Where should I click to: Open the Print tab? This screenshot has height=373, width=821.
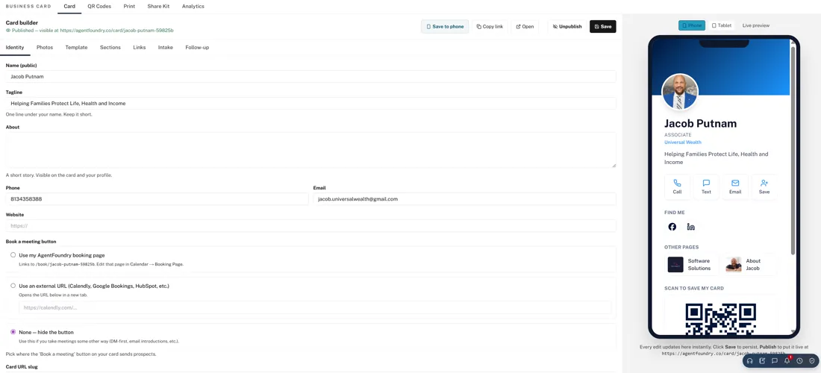point(129,6)
